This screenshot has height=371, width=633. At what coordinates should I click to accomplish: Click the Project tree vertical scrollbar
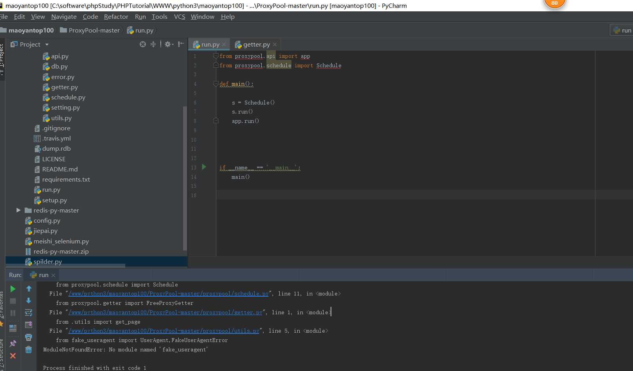pos(185,178)
